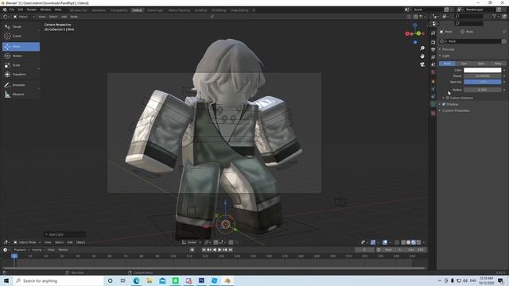Click the red X axis on navigation gizmo

coord(407,33)
